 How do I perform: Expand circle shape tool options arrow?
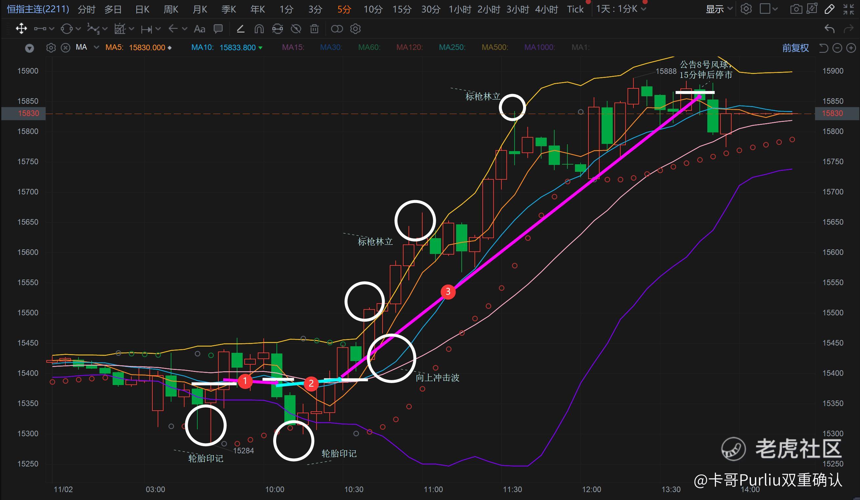click(x=78, y=29)
